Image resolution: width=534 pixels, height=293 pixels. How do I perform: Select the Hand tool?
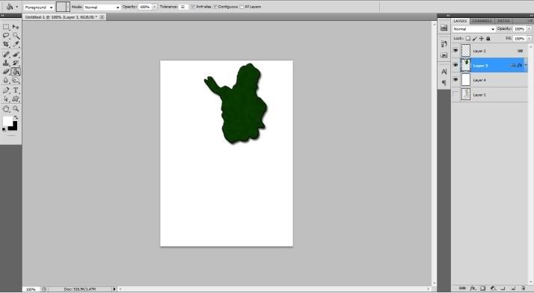(6, 109)
